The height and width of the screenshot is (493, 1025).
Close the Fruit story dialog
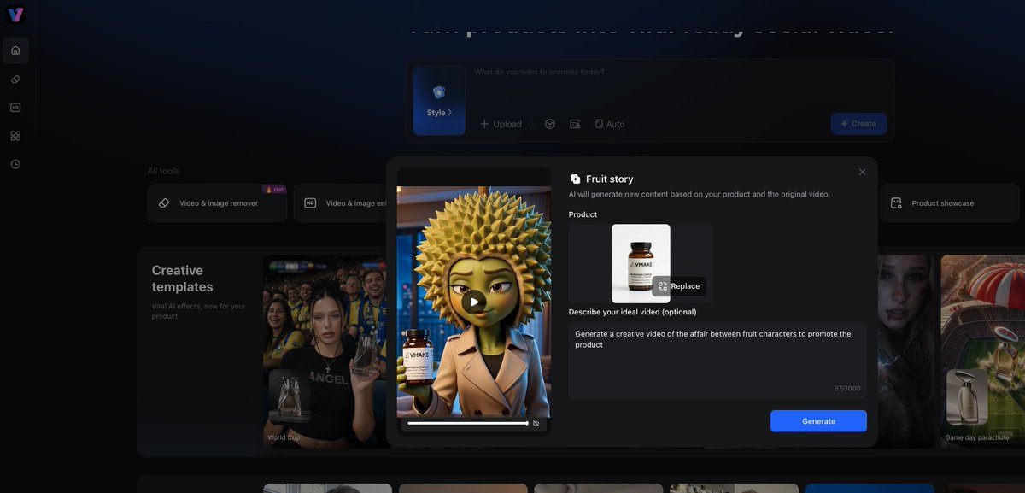pyautogui.click(x=862, y=172)
